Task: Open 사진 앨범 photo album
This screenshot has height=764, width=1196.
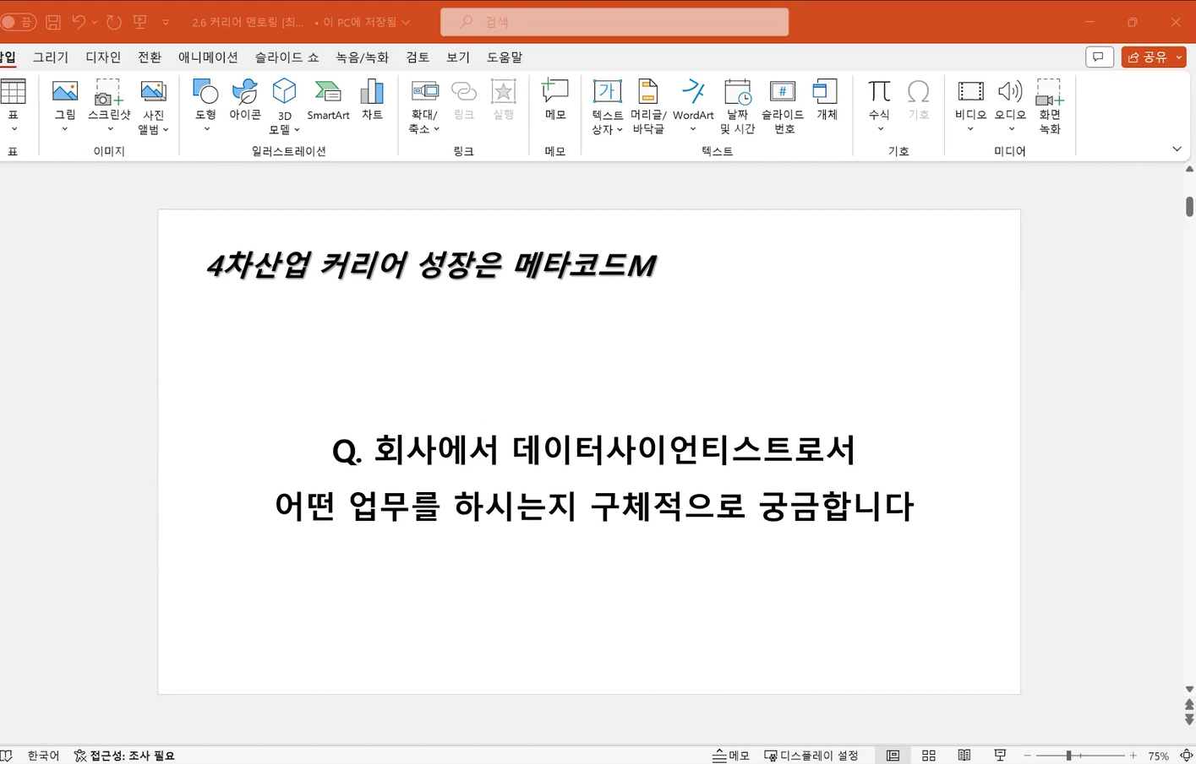Action: (153, 106)
